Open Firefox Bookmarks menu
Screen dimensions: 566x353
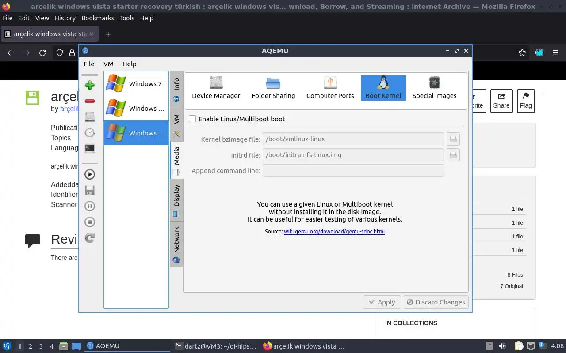coord(98,18)
